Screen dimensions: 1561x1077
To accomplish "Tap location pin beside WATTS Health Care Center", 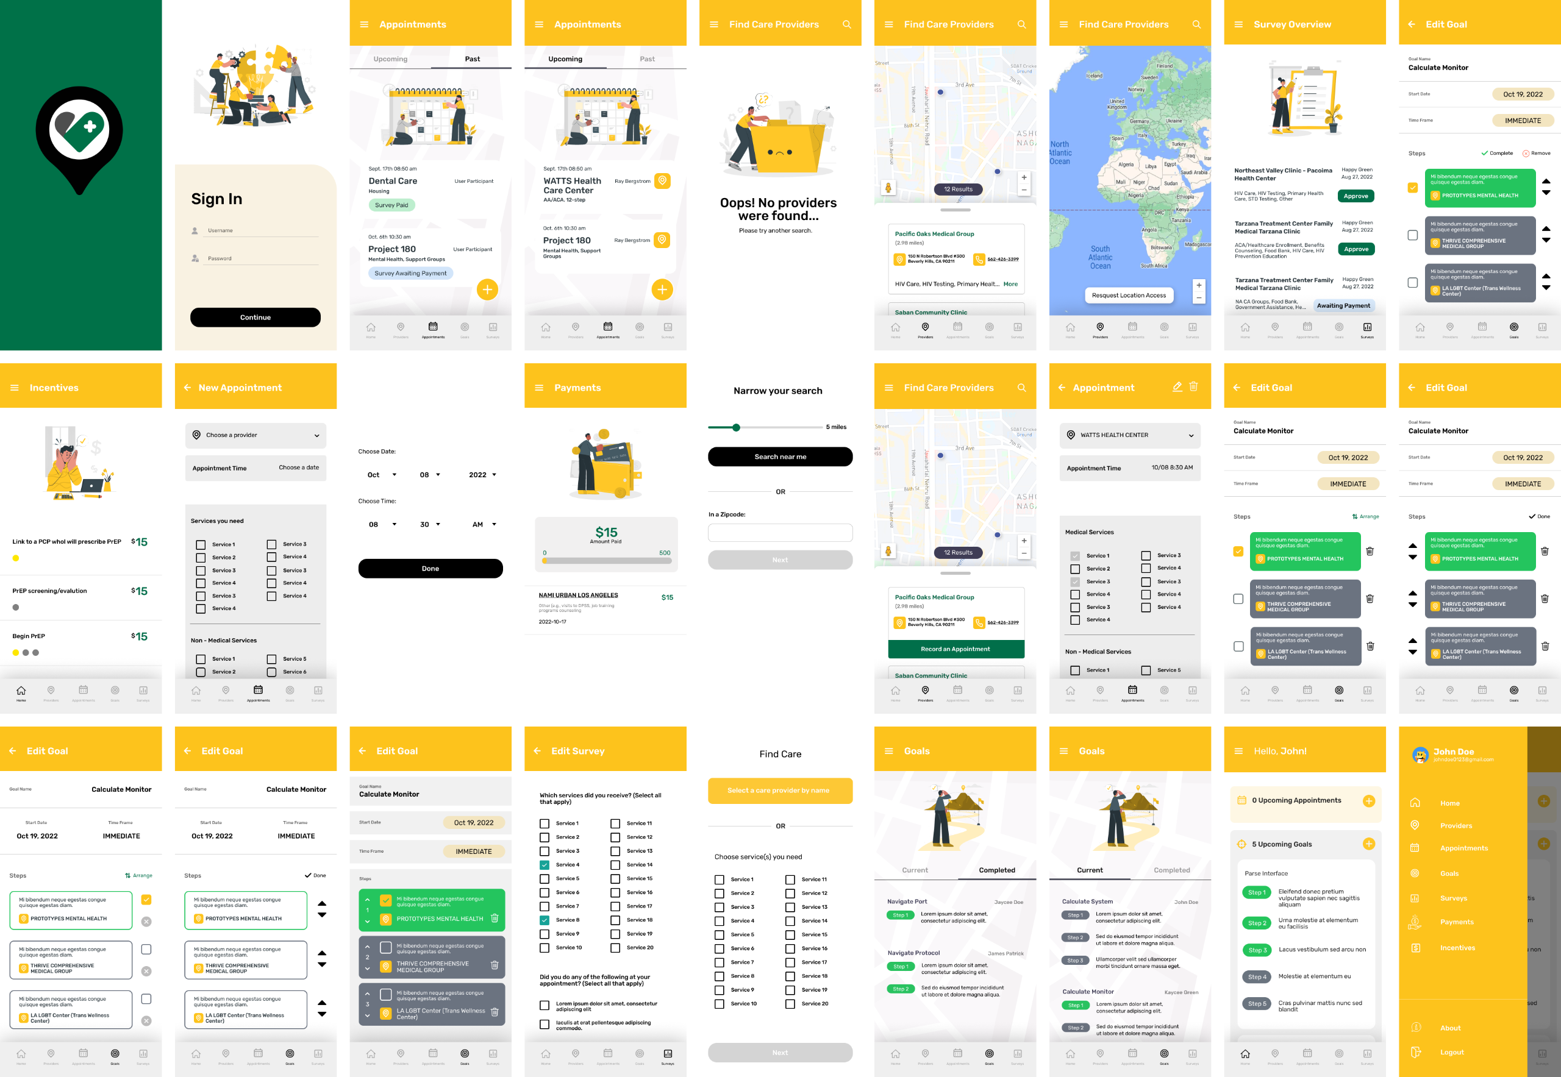I will [662, 181].
